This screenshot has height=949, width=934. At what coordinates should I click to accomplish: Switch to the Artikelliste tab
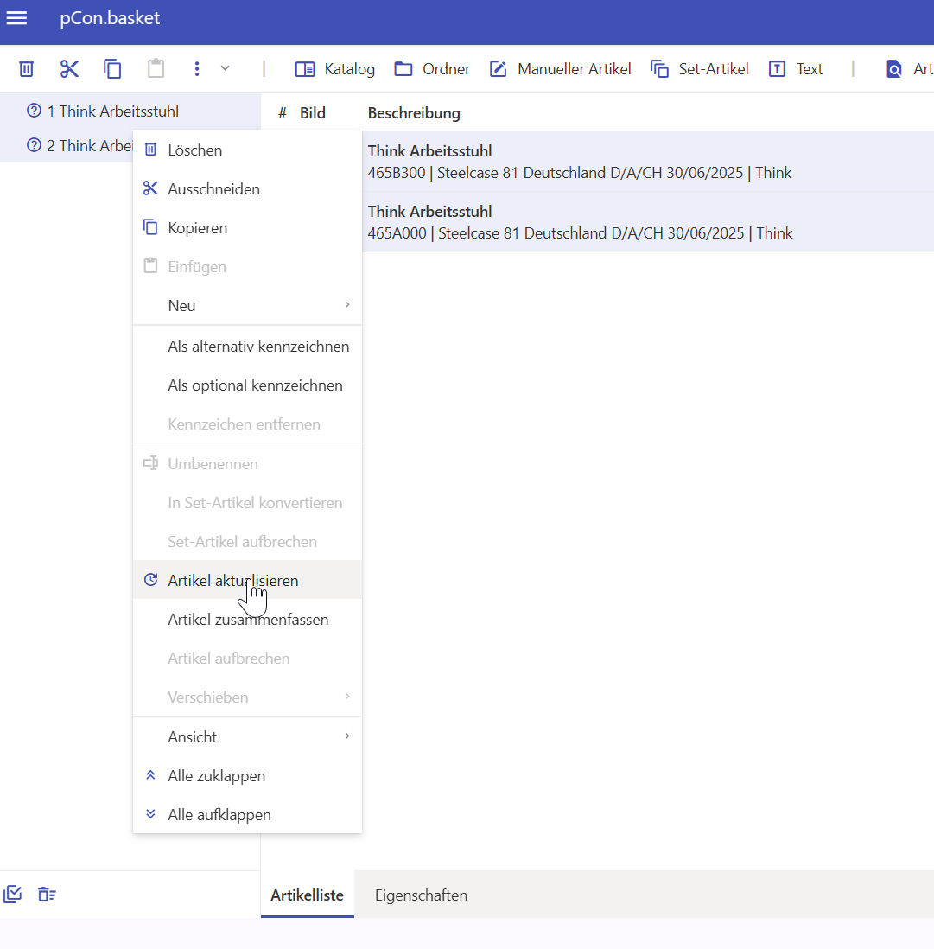tap(308, 895)
